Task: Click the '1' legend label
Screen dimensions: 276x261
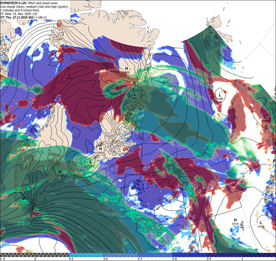Action: (x=242, y=259)
